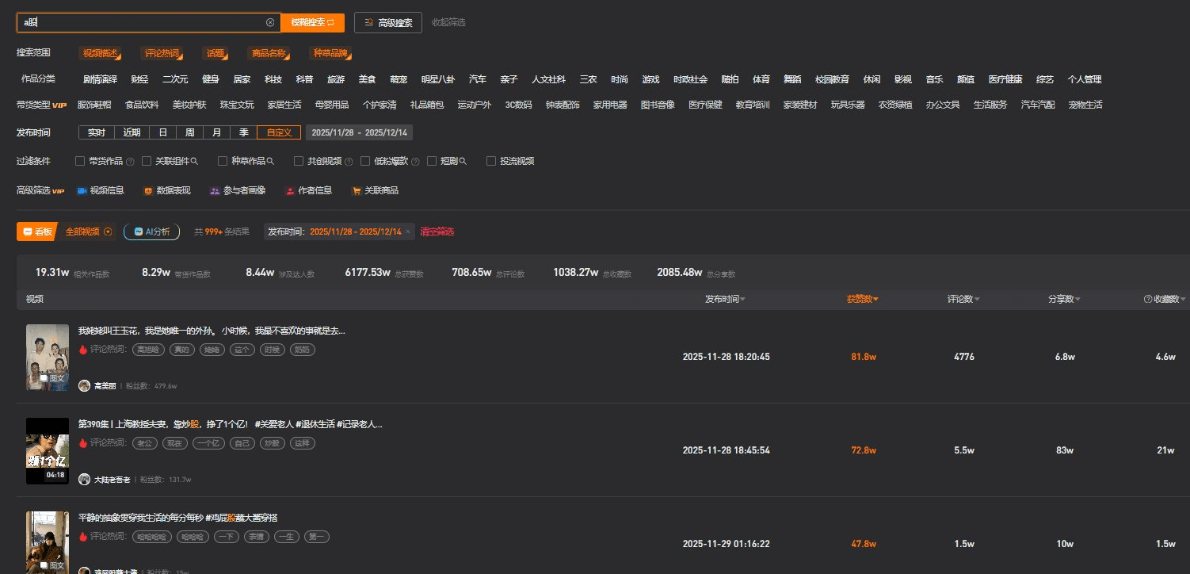This screenshot has height=574, width=1190.
Task: Click the orange icon for 数据表现
Action: (x=148, y=191)
